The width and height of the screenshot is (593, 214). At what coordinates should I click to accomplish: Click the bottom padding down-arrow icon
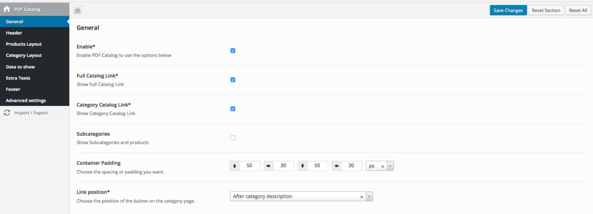pyautogui.click(x=303, y=166)
